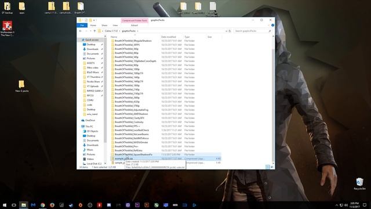Select folder BreathOfTheWild_30FPS

click(127, 45)
